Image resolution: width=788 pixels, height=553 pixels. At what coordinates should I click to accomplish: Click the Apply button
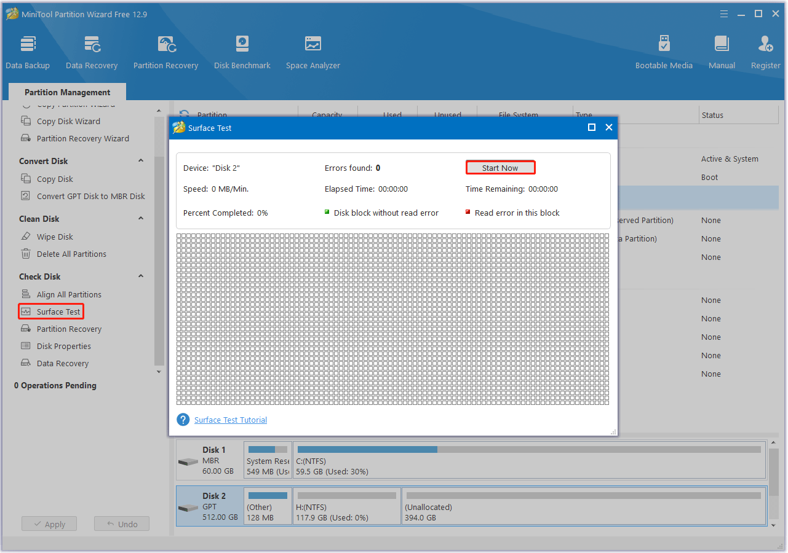tap(49, 524)
